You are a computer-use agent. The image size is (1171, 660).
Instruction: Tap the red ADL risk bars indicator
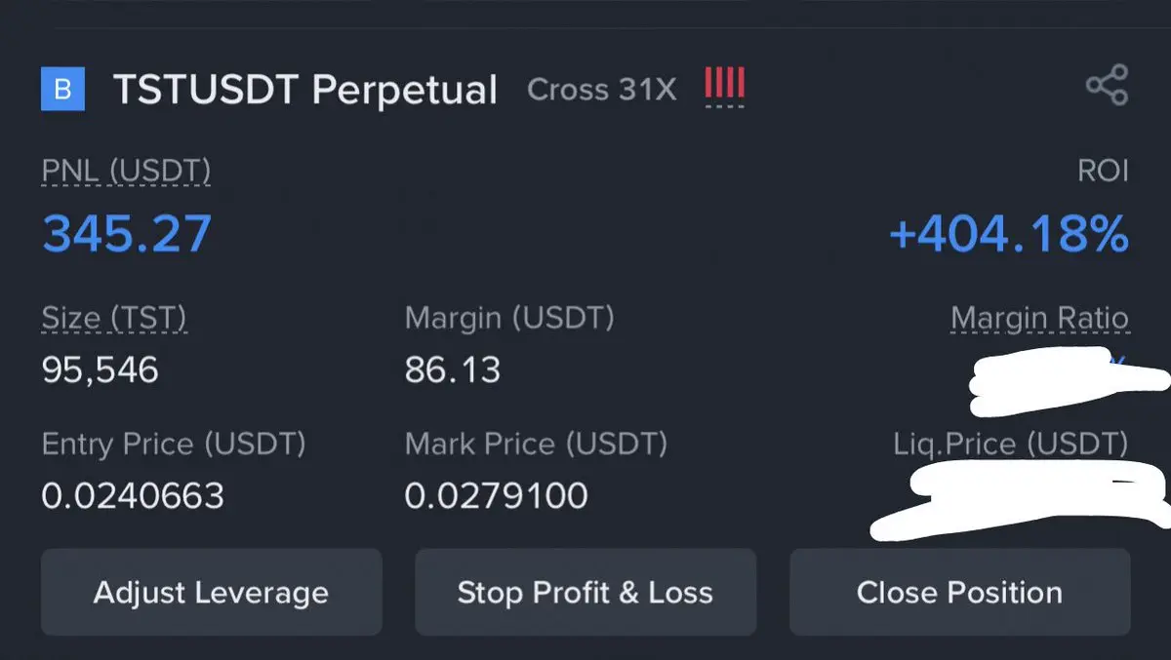tap(724, 86)
